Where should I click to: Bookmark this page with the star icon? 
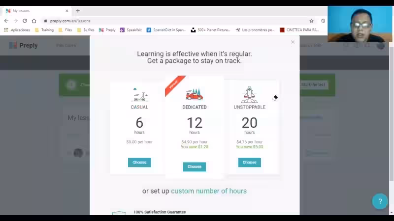point(311,21)
